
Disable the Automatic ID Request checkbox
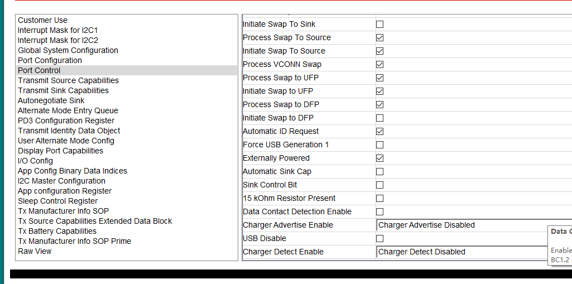pyautogui.click(x=379, y=132)
